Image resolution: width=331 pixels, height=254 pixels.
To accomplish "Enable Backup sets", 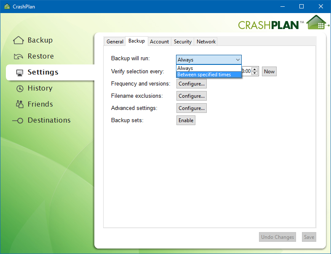I will coord(186,120).
